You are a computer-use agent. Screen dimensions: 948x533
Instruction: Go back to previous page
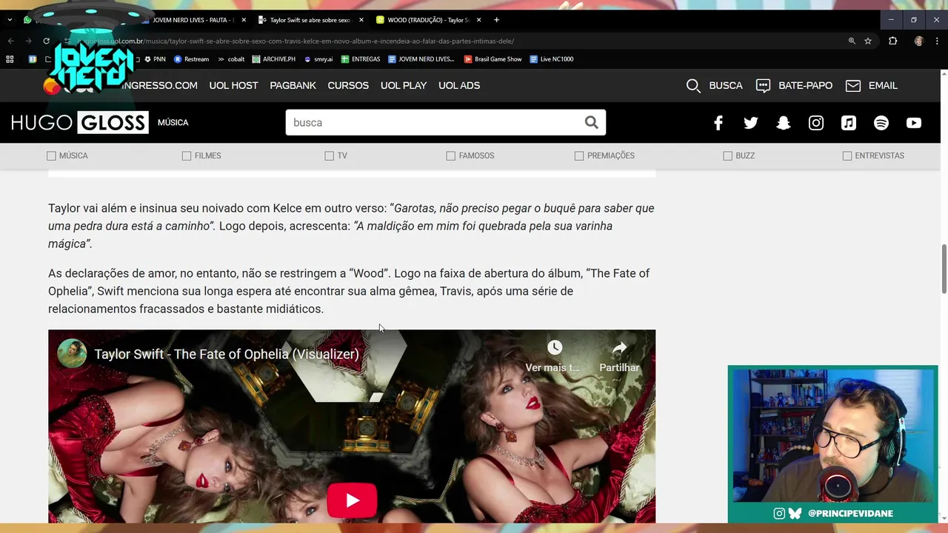click(10, 41)
